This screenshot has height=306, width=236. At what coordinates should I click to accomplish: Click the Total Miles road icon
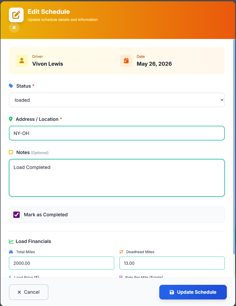[11, 252]
